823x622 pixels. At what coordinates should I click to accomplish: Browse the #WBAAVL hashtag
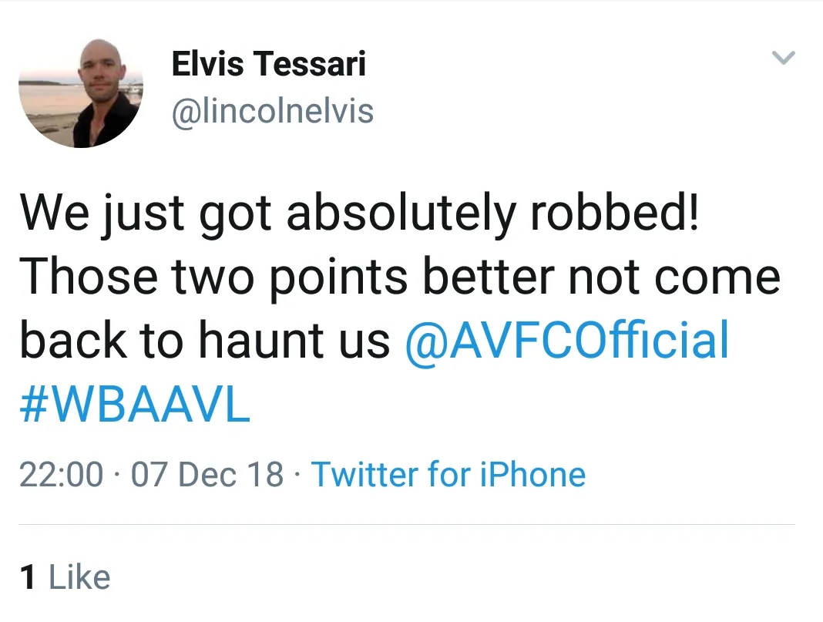tap(135, 405)
